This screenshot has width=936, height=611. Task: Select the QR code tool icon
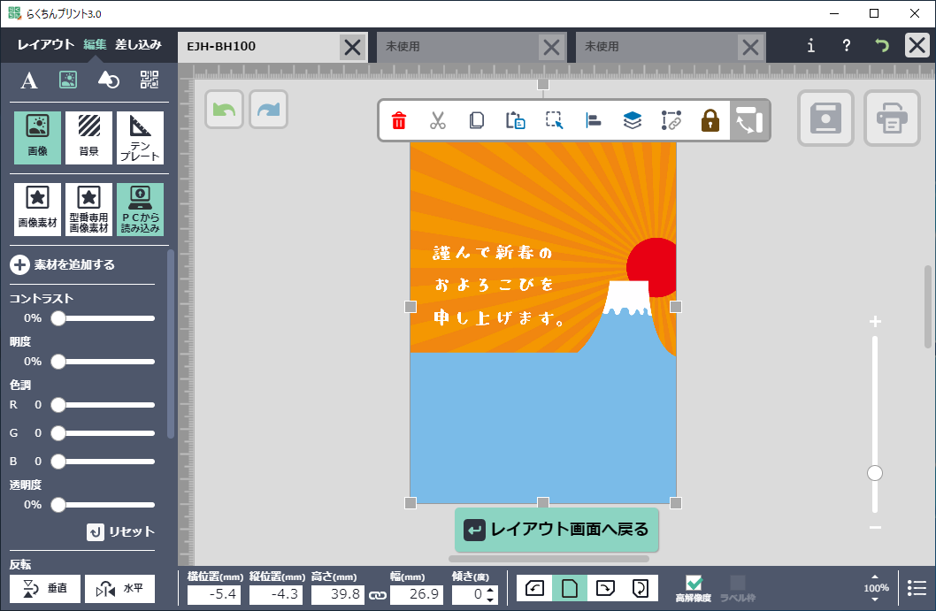coord(150,80)
